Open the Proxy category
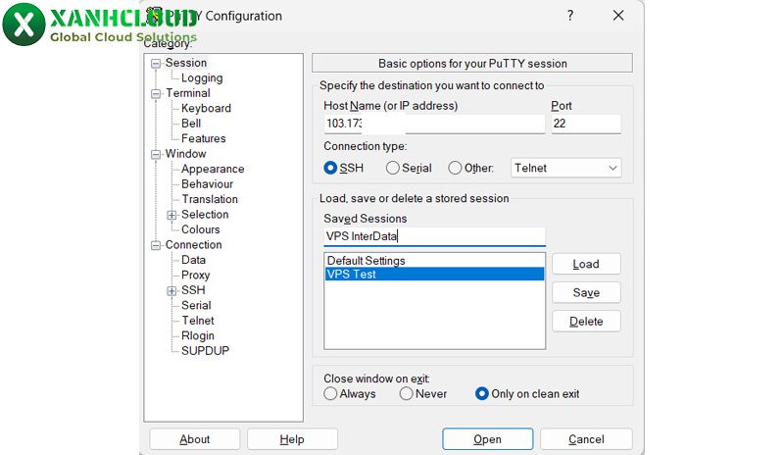784x455 pixels. (x=195, y=275)
